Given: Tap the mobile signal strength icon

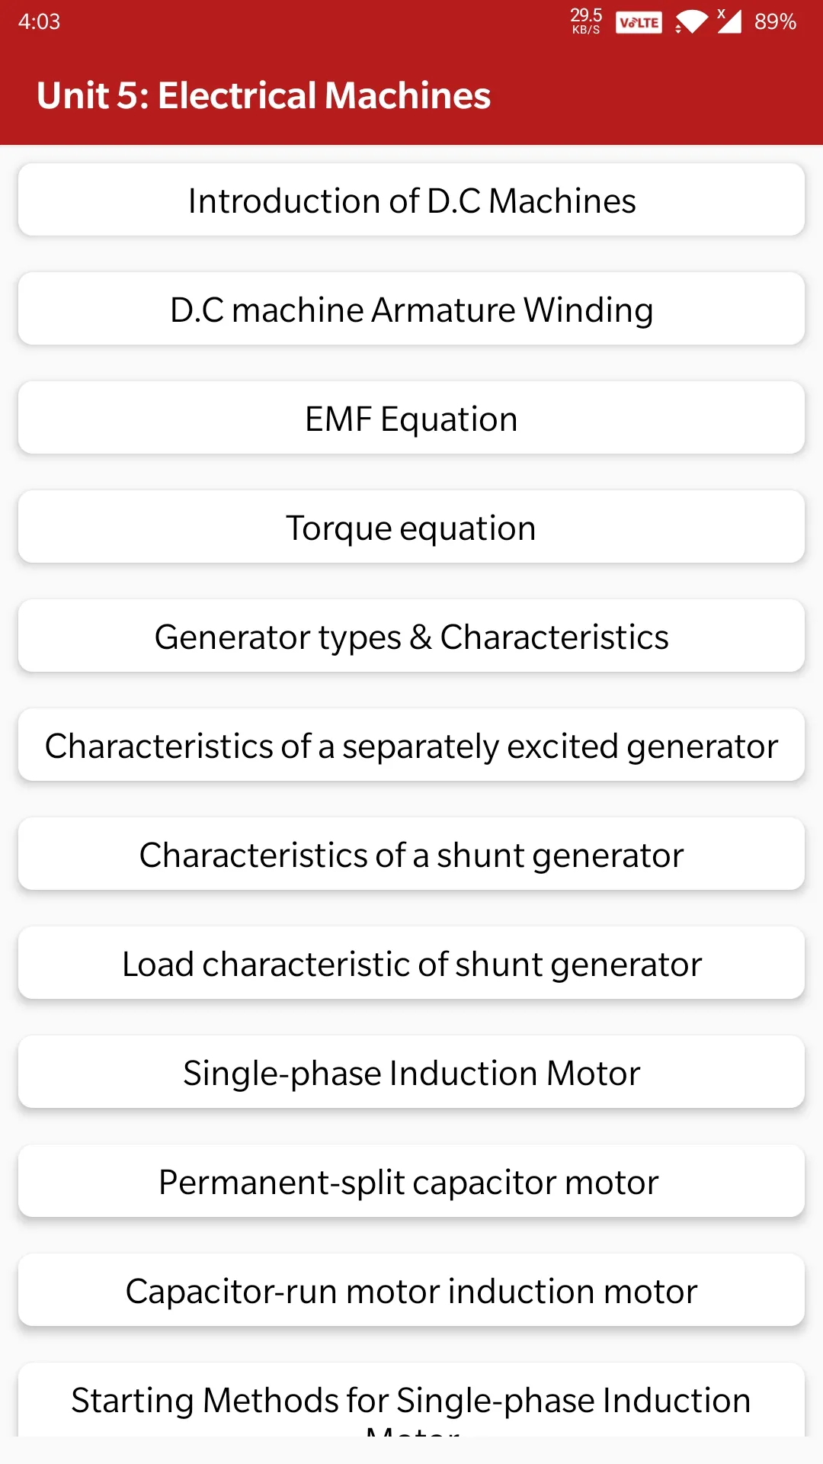Looking at the screenshot, I should click(x=729, y=21).
